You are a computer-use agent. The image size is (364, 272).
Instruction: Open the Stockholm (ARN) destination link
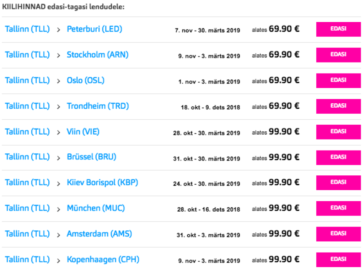(x=97, y=55)
